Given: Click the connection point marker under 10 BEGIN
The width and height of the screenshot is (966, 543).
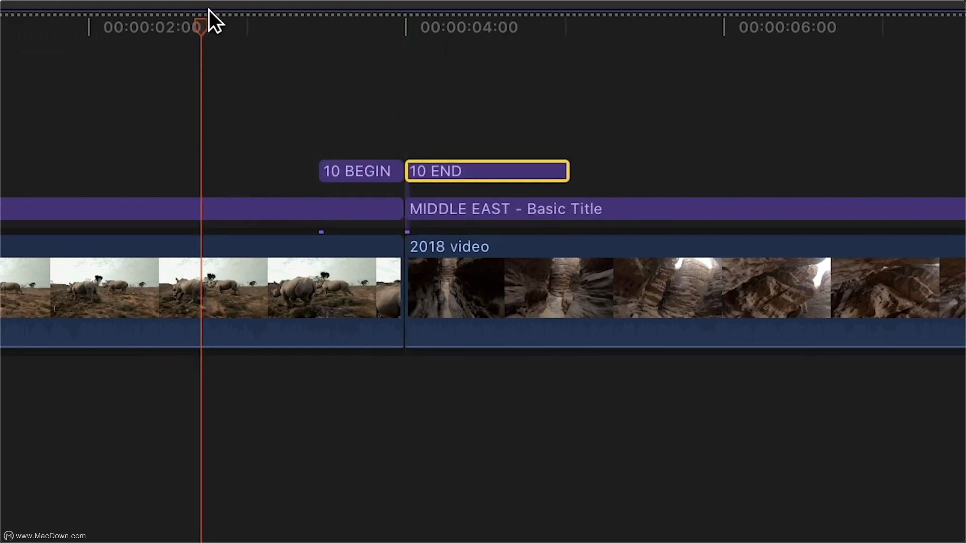Looking at the screenshot, I should click(321, 232).
